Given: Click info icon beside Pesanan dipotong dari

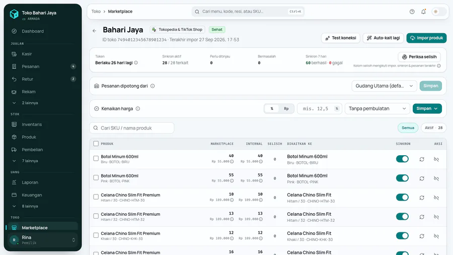Looking at the screenshot, I should [153, 86].
